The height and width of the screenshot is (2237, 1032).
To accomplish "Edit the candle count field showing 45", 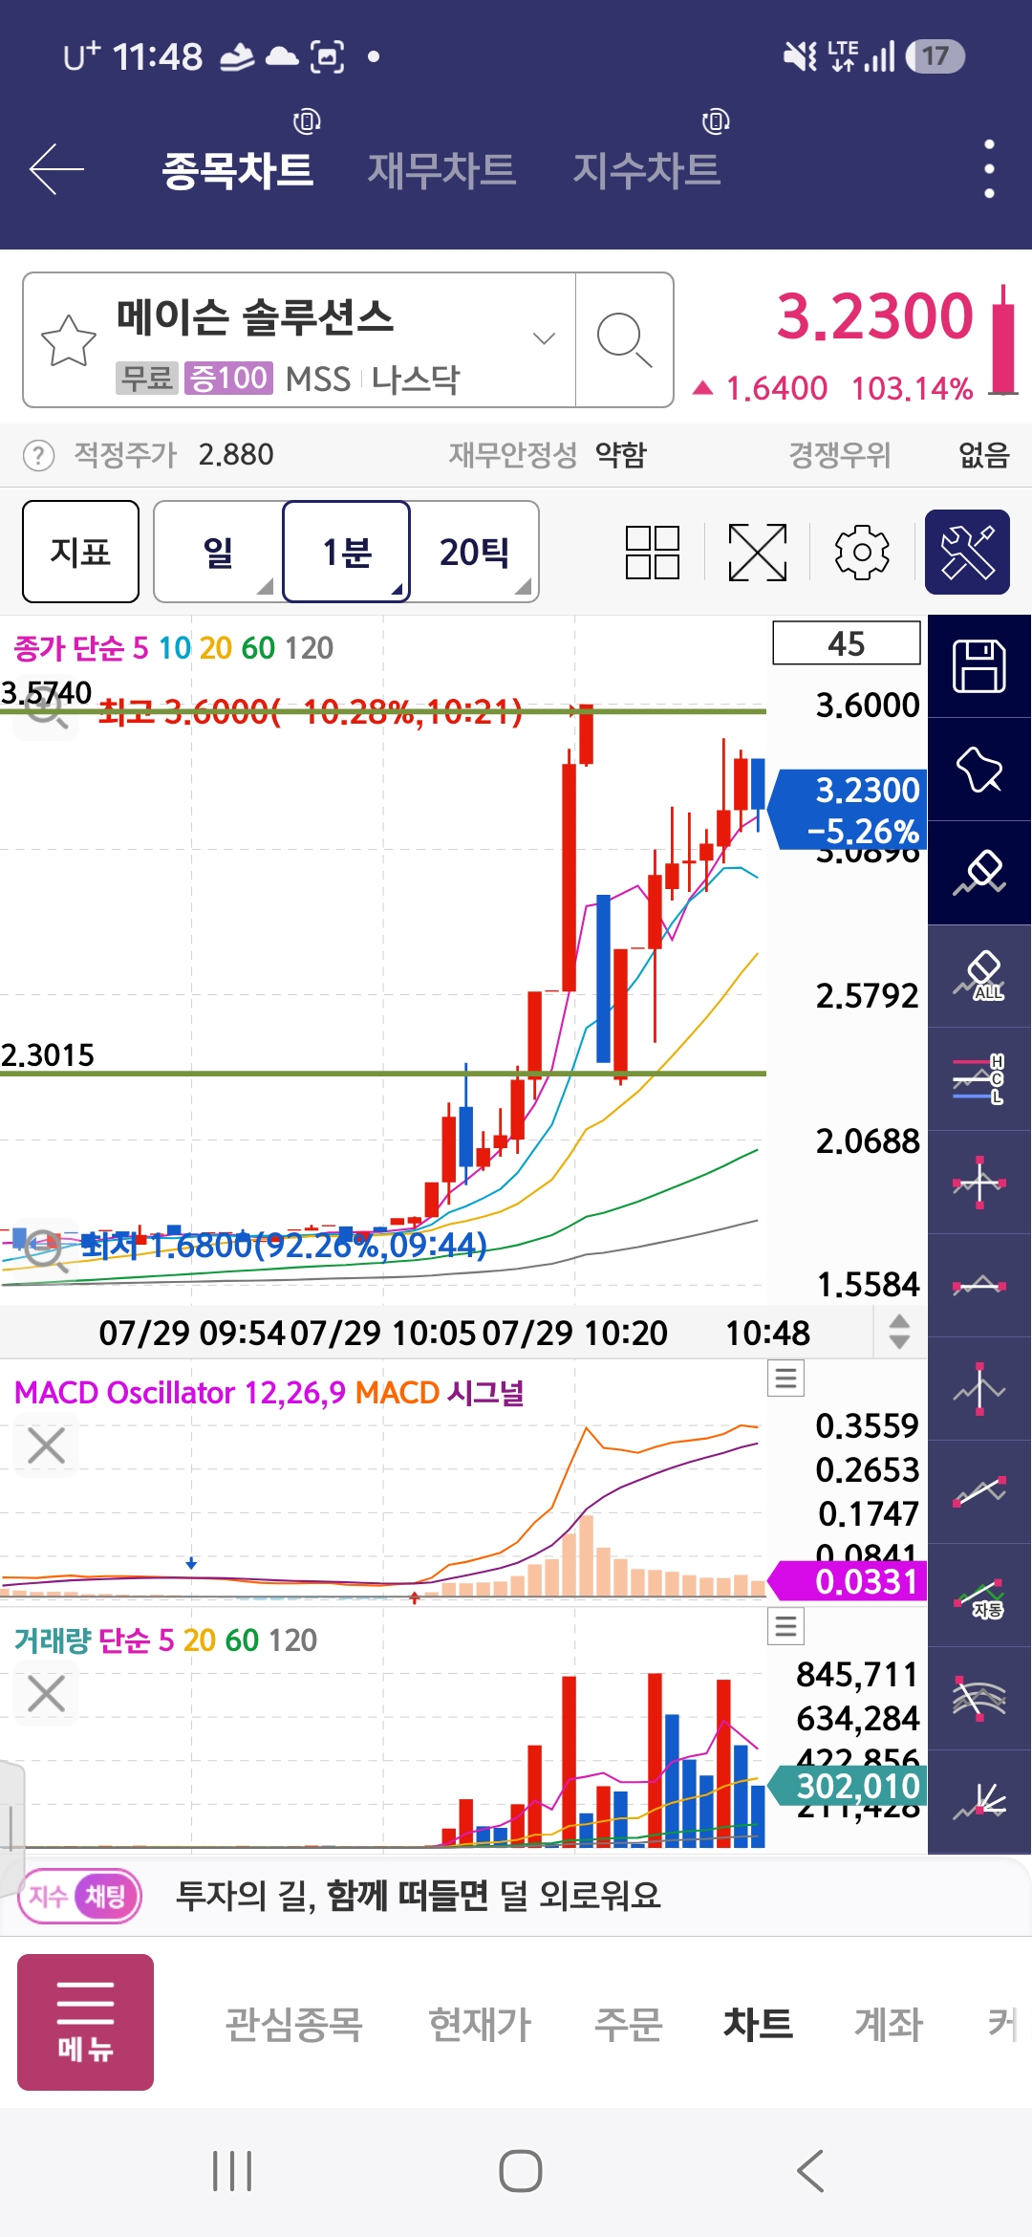I will pyautogui.click(x=847, y=643).
